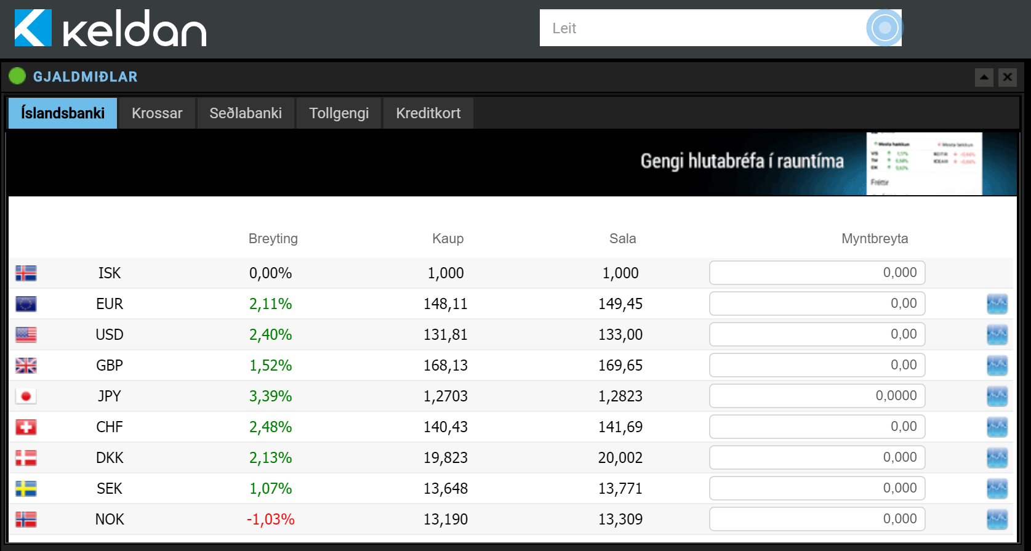Switch to the Seðlabanki tab
This screenshot has width=1031, height=551.
tap(246, 113)
